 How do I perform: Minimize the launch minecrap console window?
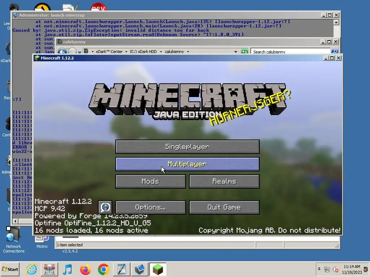323,15
